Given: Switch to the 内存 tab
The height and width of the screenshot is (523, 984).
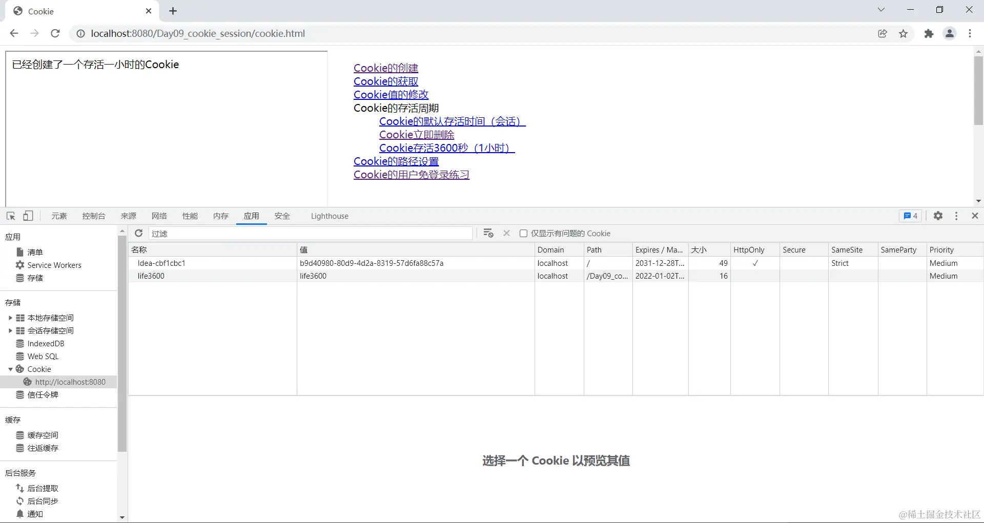Looking at the screenshot, I should point(221,216).
